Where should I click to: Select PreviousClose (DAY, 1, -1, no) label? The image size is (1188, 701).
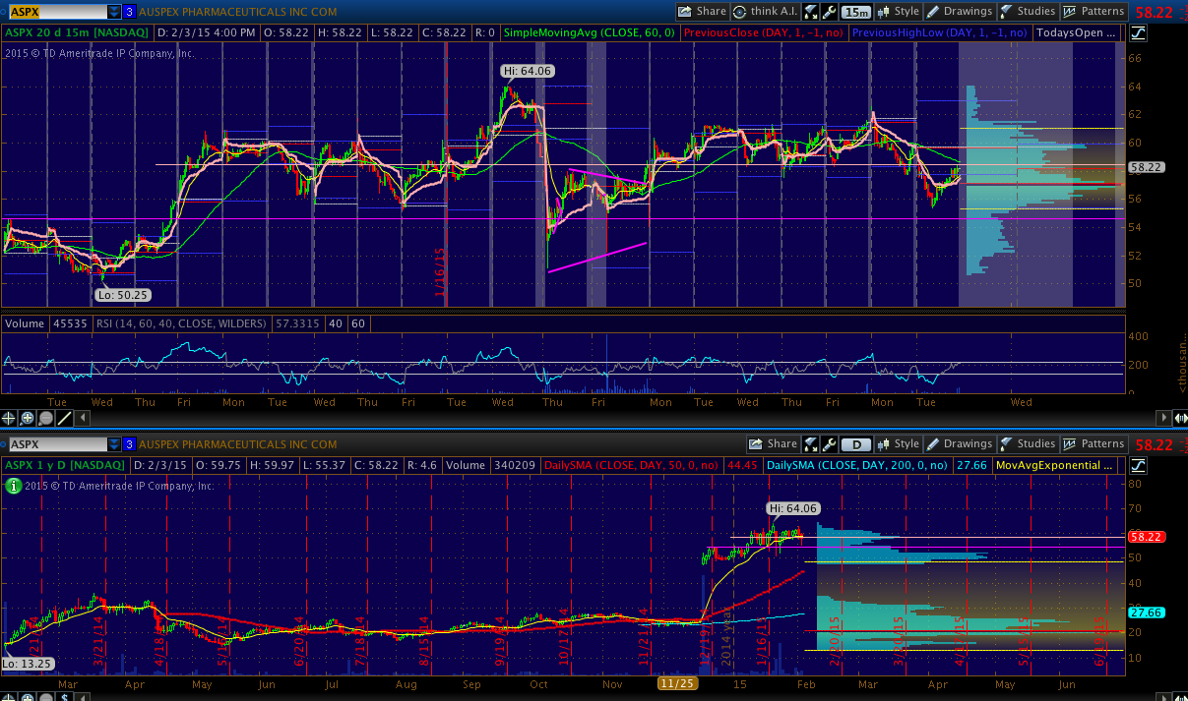[763, 32]
